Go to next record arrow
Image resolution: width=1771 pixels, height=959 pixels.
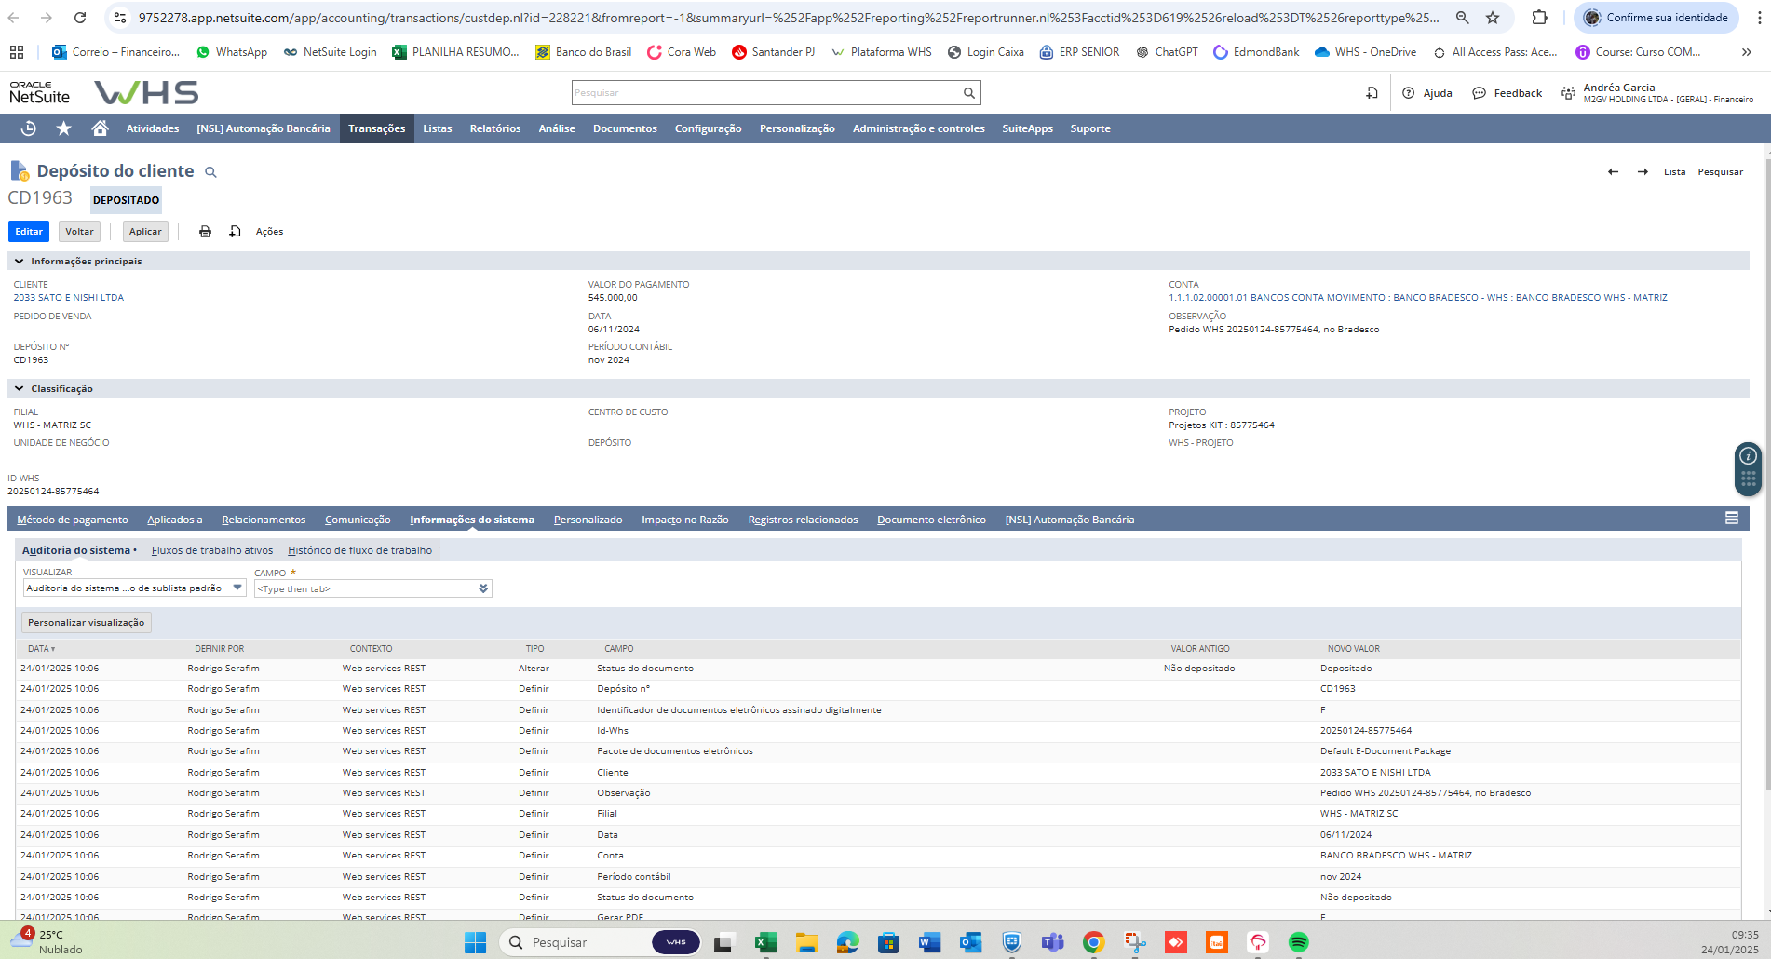(1643, 172)
